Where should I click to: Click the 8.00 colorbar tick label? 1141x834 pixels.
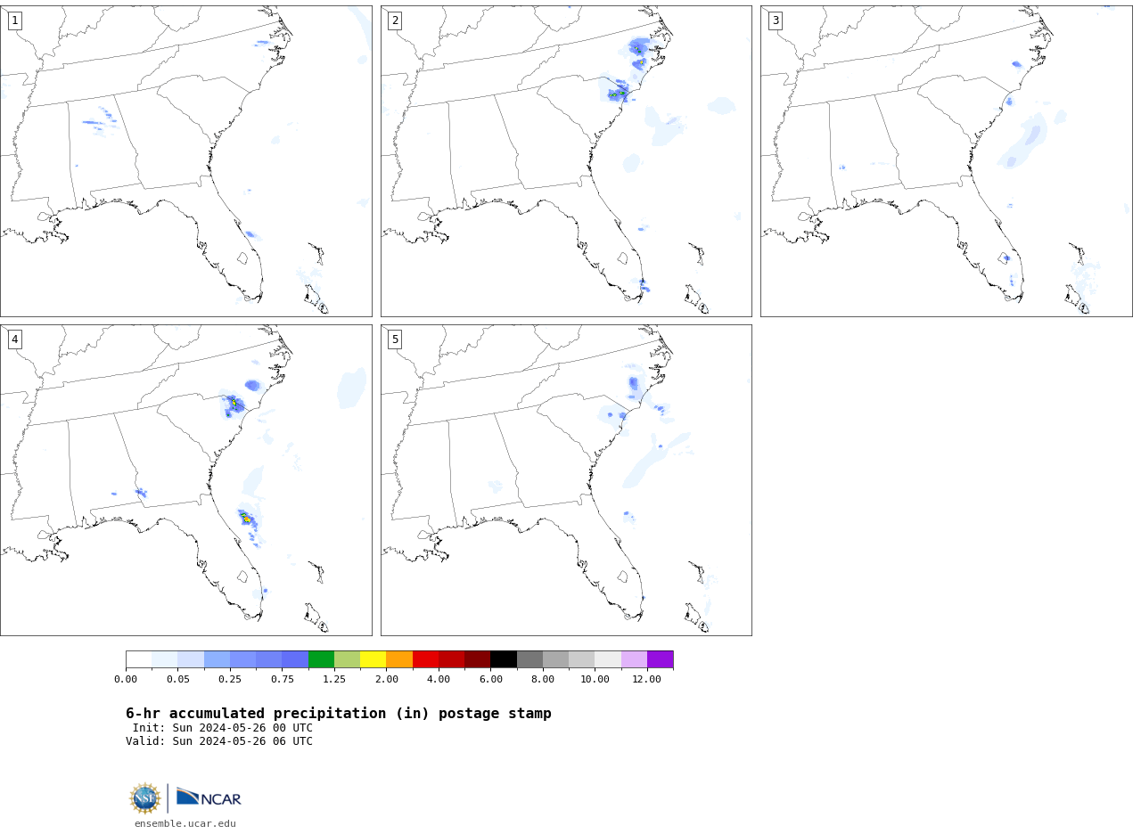coord(543,679)
